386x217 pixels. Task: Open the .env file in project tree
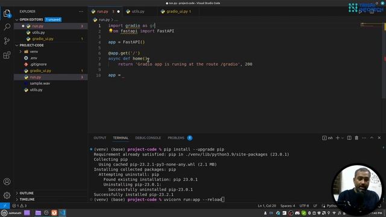point(34,58)
